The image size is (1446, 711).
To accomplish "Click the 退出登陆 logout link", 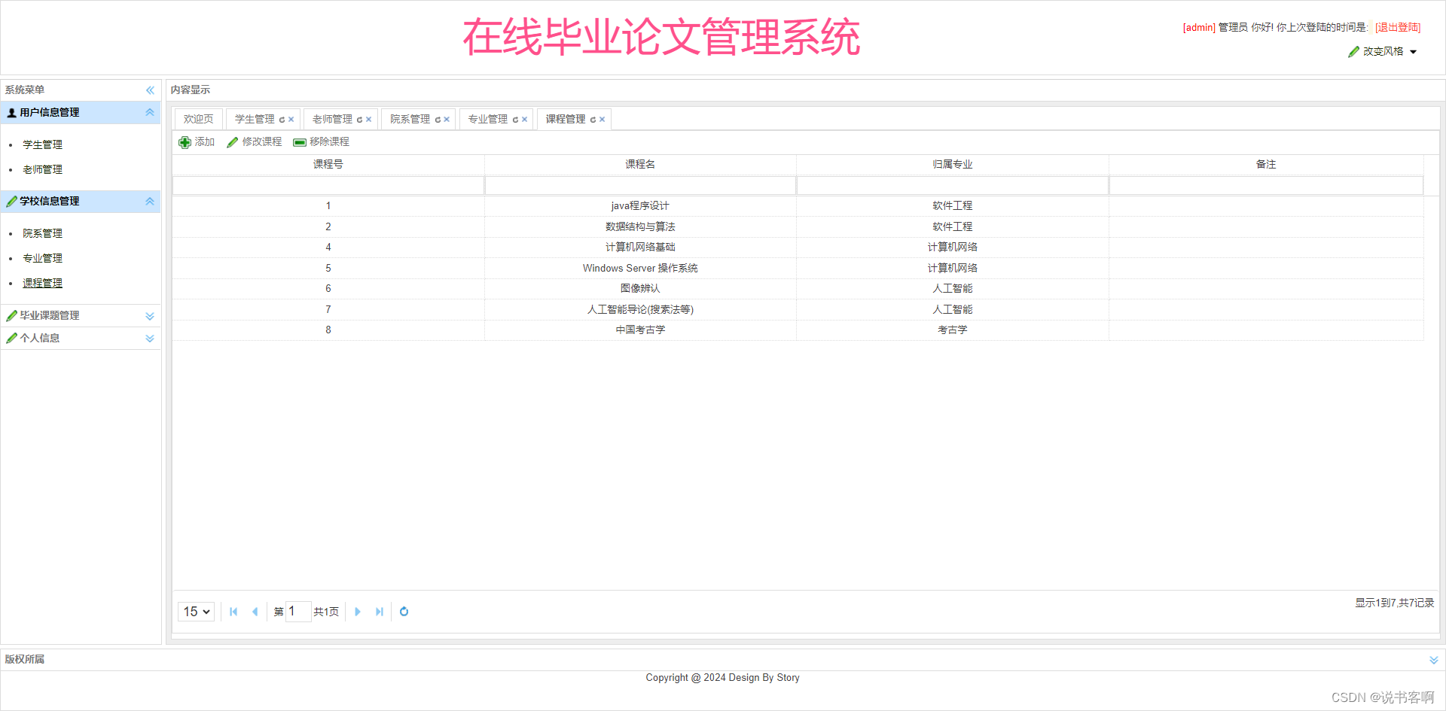I will tap(1398, 28).
